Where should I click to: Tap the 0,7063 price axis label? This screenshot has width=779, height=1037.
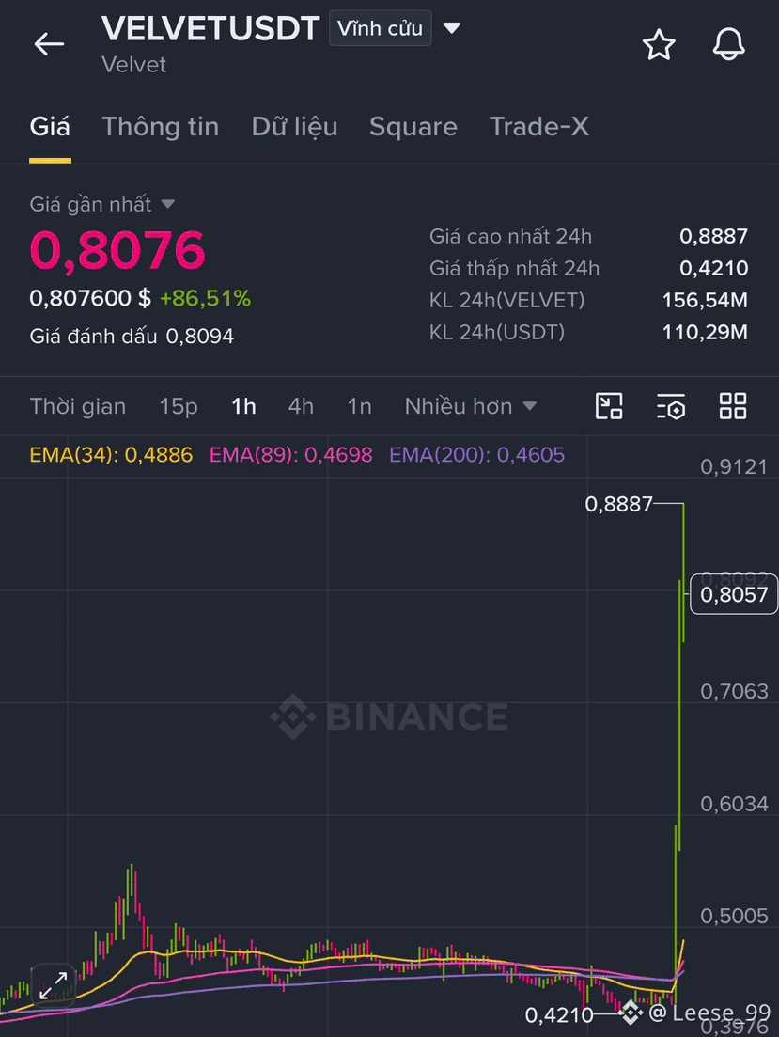click(x=734, y=692)
